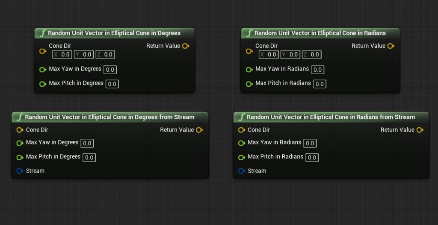Image resolution: width=438 pixels, height=225 pixels.
Task: Edit Max Yaw in Radians value on Radians node
Action: (318, 70)
